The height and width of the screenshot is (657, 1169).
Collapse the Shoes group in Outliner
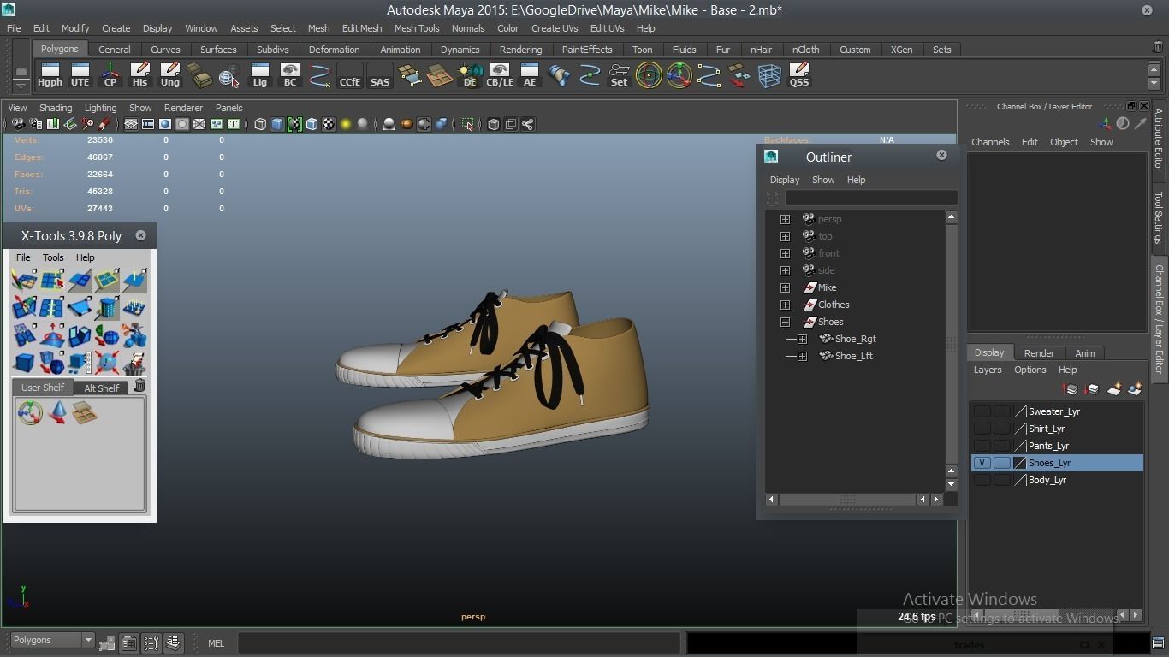[785, 322]
